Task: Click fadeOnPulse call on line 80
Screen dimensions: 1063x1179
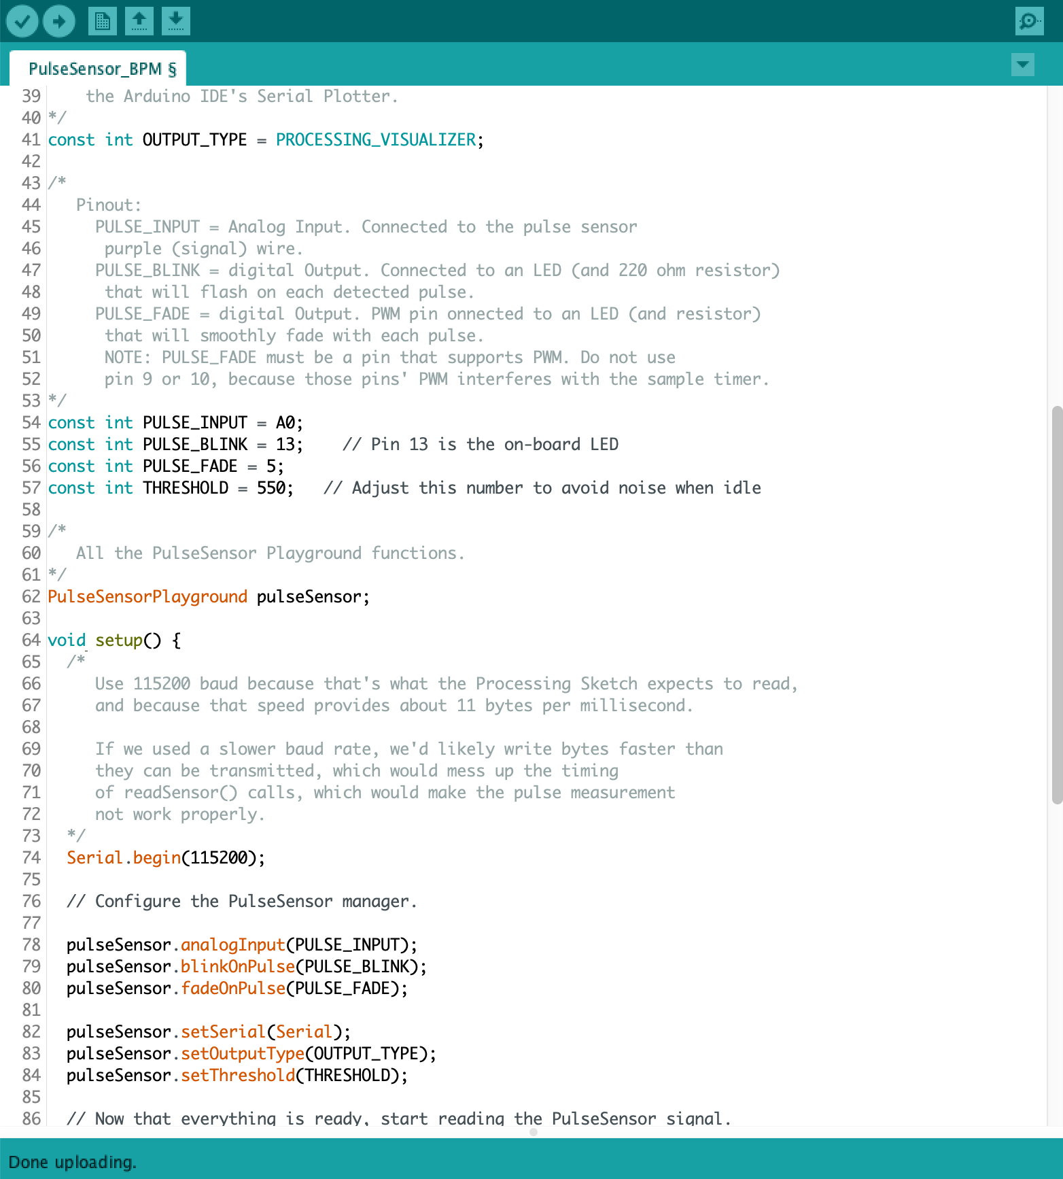Action: coord(233,988)
